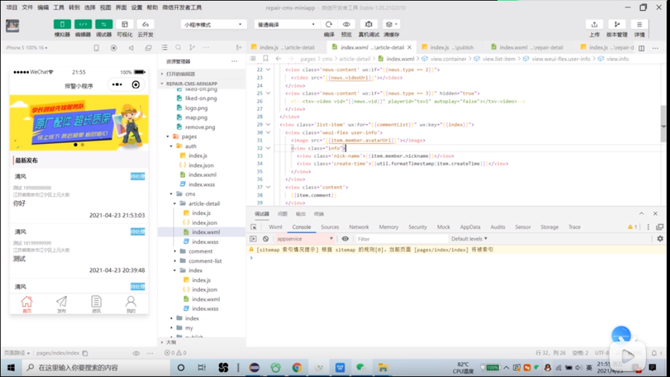Open version management
This screenshot has width=670, height=377.
[616, 24]
